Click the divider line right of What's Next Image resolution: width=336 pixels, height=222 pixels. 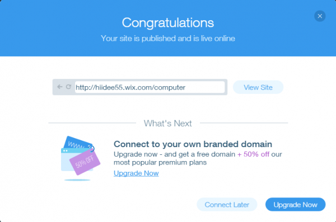coord(244,123)
